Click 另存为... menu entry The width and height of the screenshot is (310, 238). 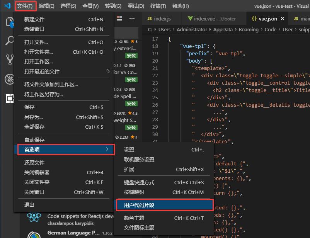(x=64, y=117)
